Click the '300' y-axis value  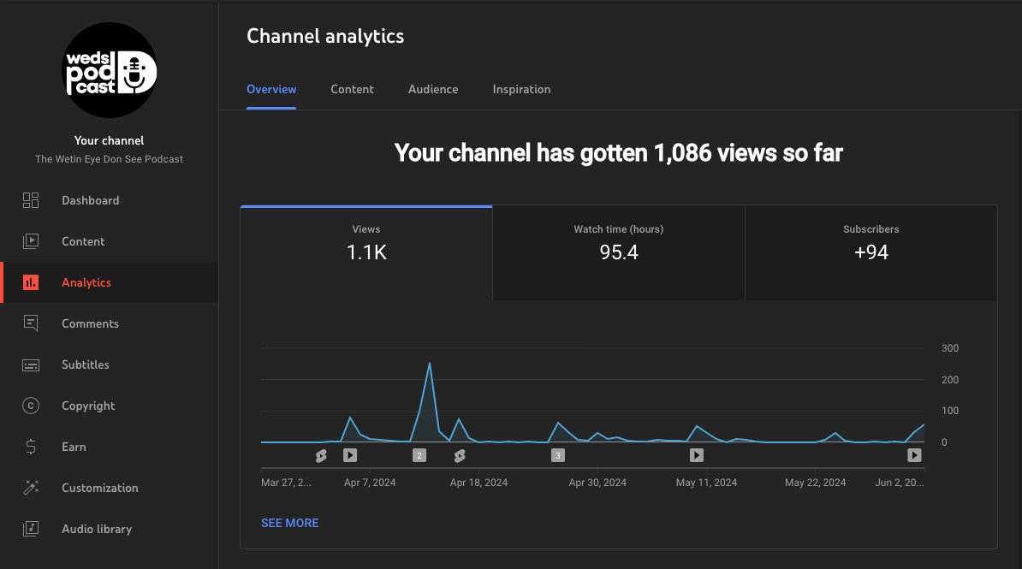point(949,348)
